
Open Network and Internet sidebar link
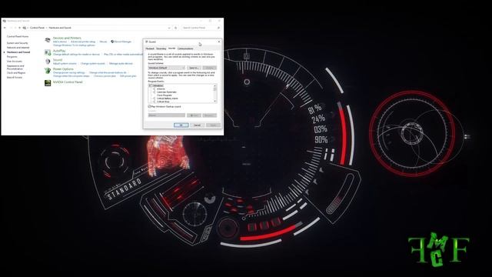18,48
